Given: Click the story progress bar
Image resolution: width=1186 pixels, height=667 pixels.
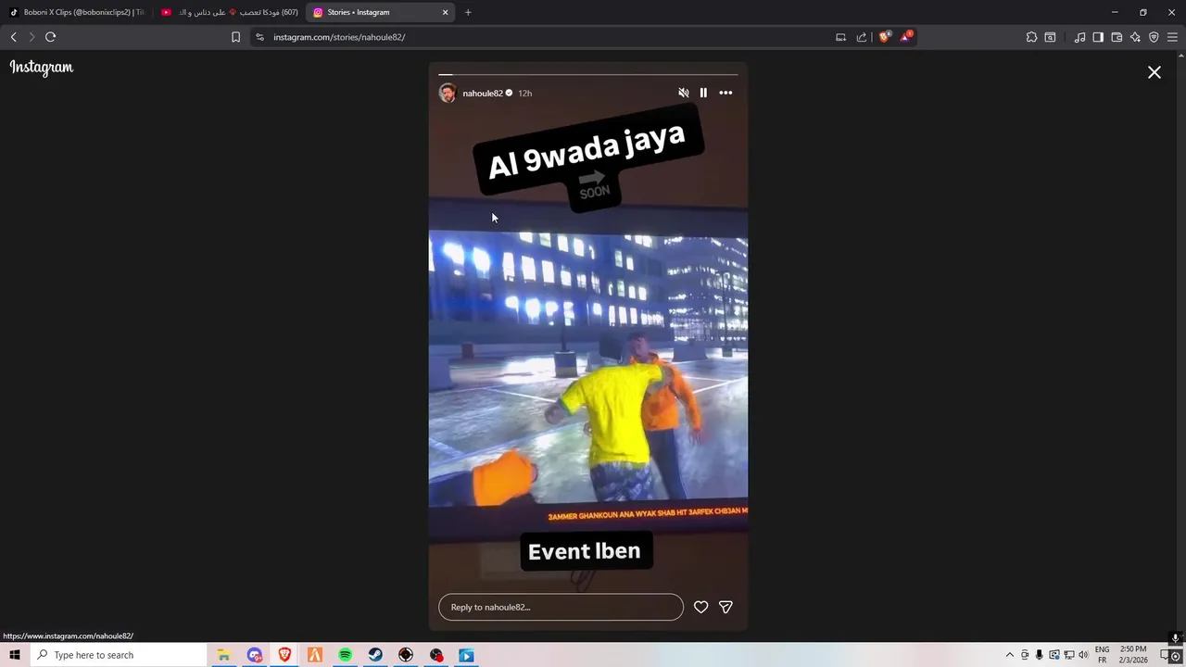Looking at the screenshot, I should click(x=588, y=74).
